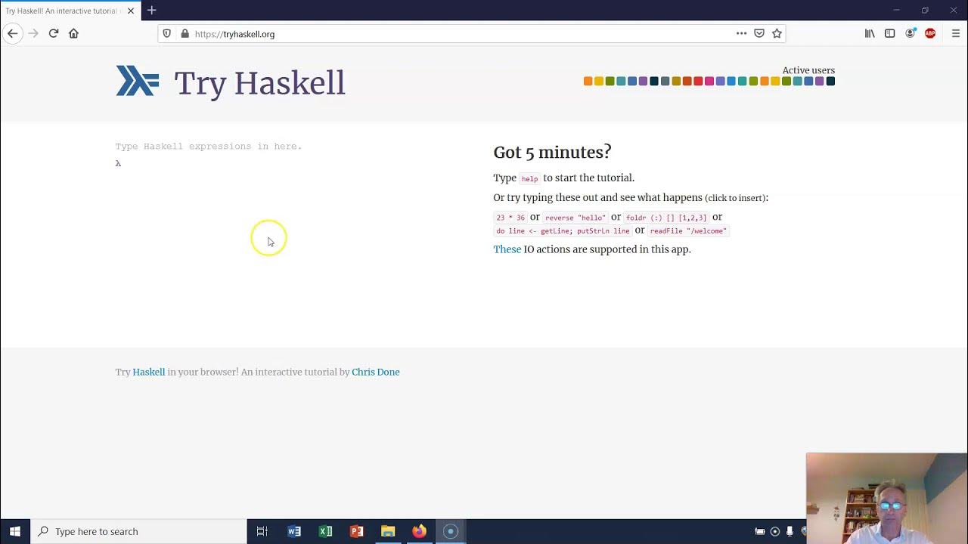This screenshot has height=544, width=968.
Task: Show site security info via padlock icon
Action: coord(185,34)
